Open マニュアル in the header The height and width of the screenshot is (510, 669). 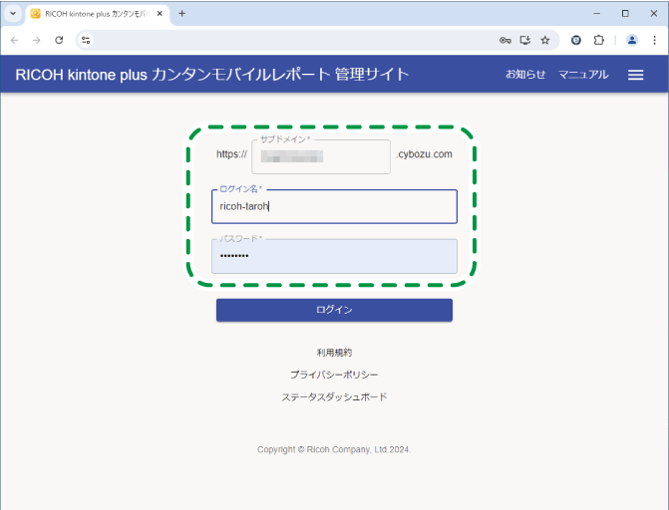point(583,74)
